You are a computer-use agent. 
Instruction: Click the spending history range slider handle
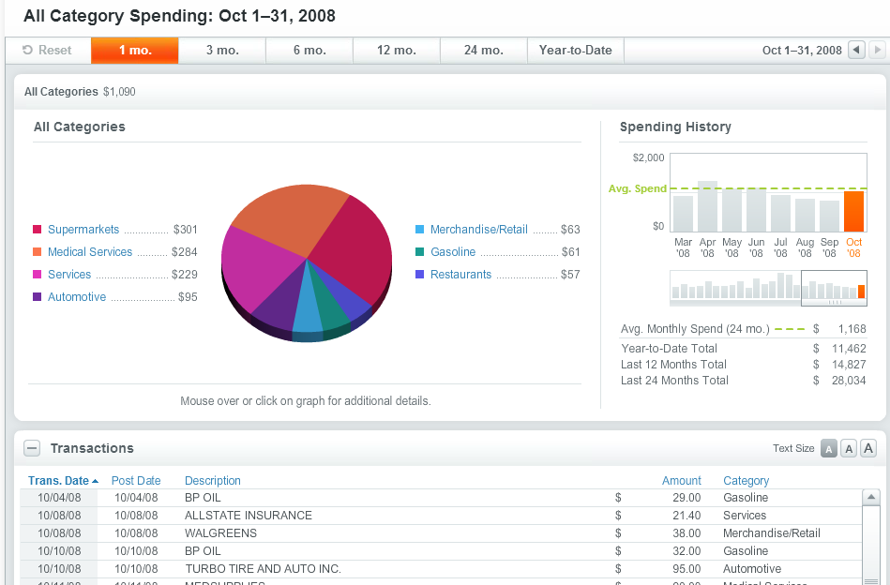(833, 302)
